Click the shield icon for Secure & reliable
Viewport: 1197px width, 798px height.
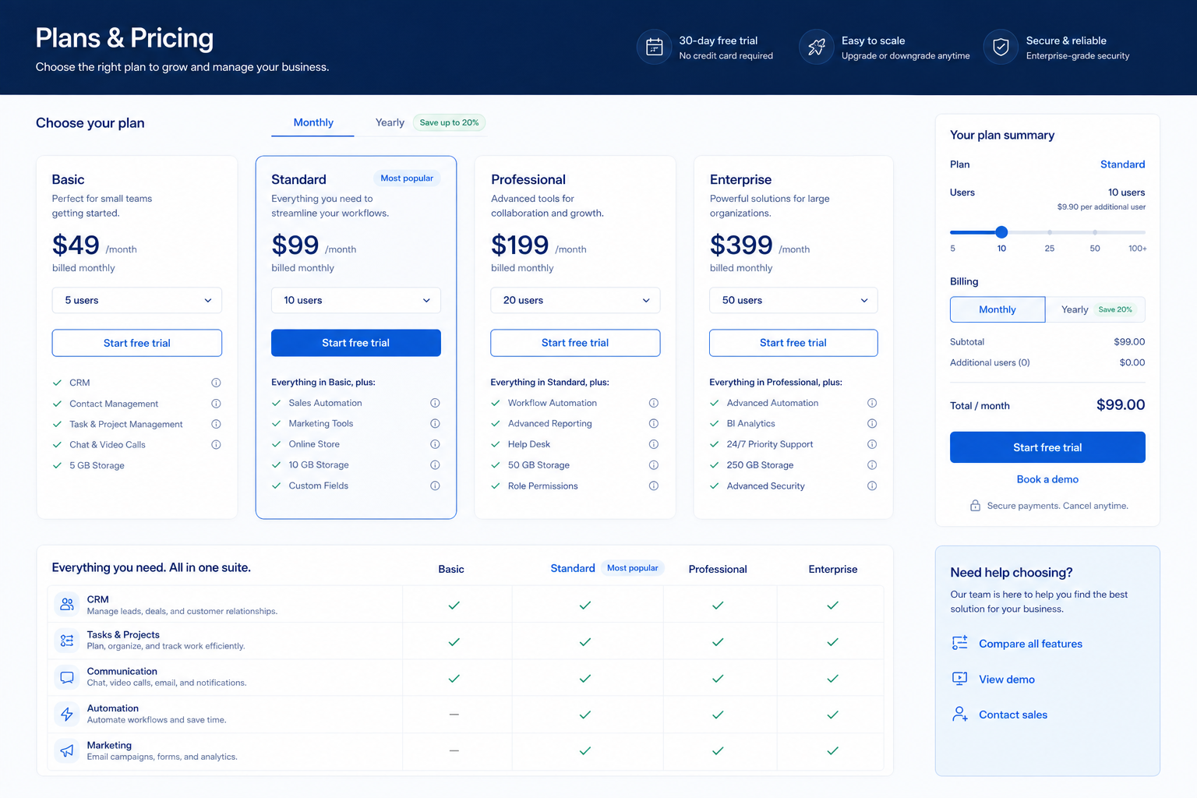click(x=1001, y=48)
